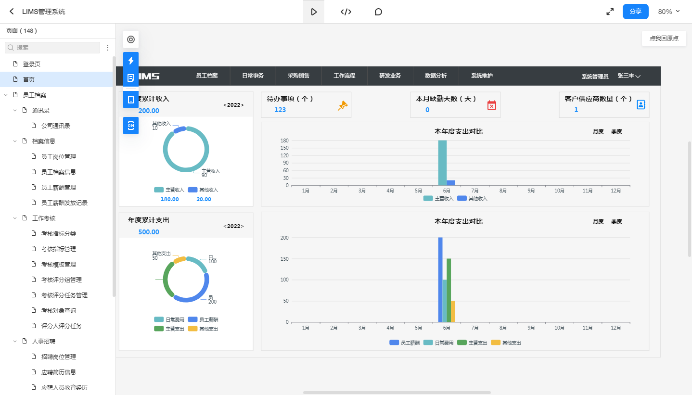Image resolution: width=692 pixels, height=395 pixels.
Task: Open the comments speech bubble icon
Action: click(x=378, y=12)
